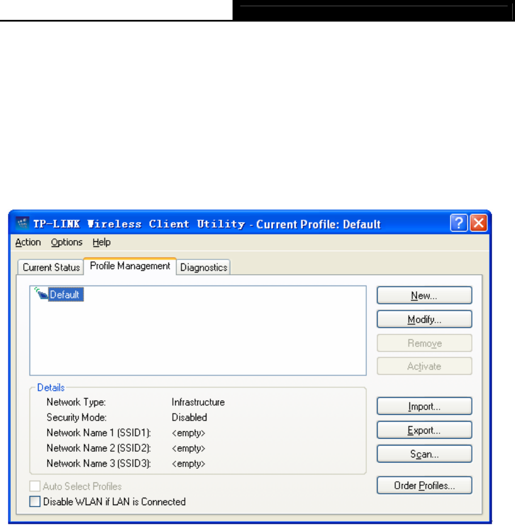Click Scan... to find wireless networks

[x=424, y=453]
